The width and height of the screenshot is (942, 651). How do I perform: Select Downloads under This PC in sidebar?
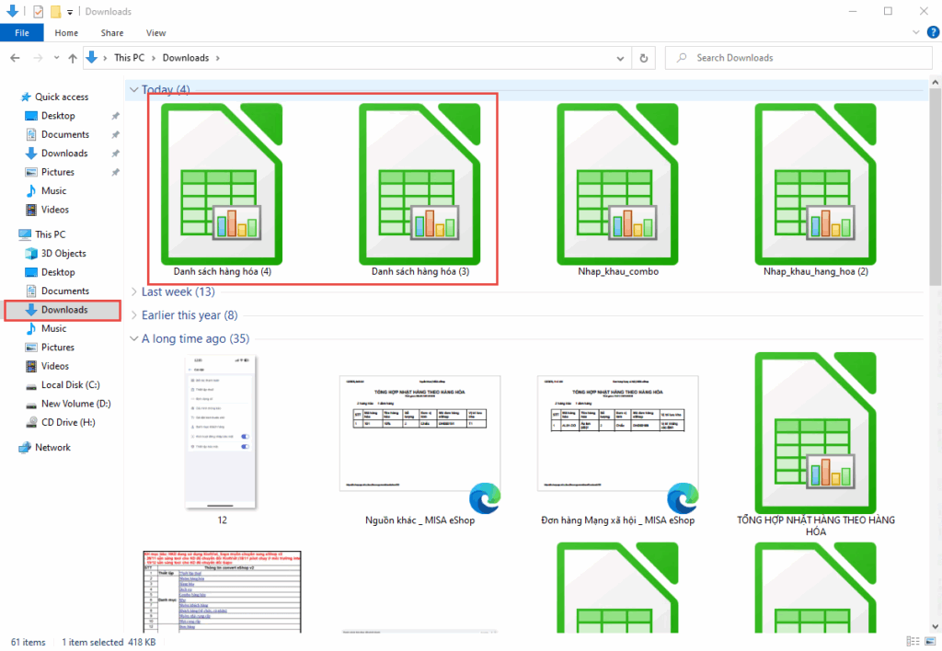coord(63,310)
